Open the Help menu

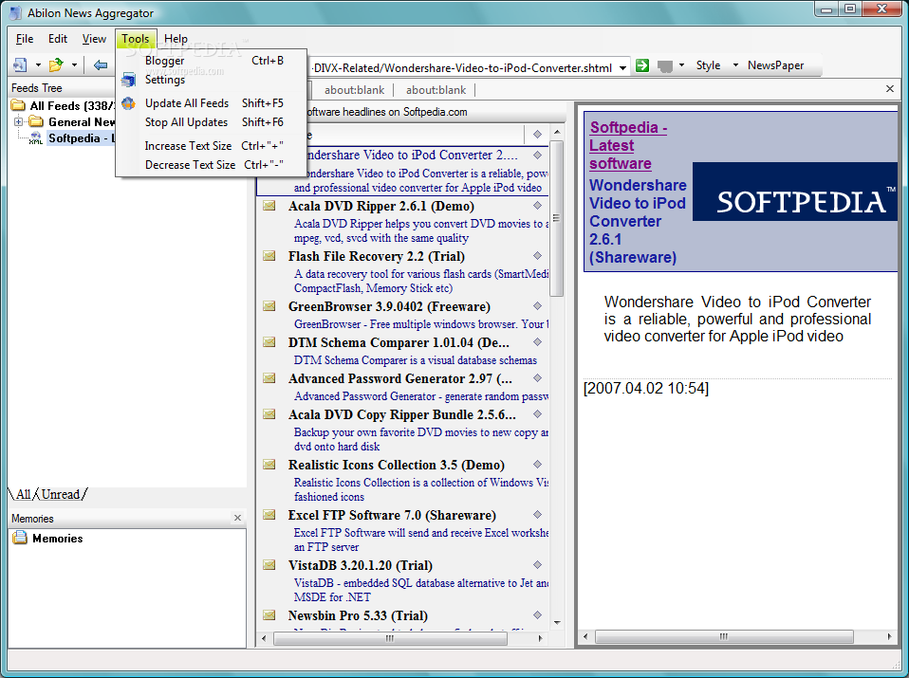pos(176,39)
